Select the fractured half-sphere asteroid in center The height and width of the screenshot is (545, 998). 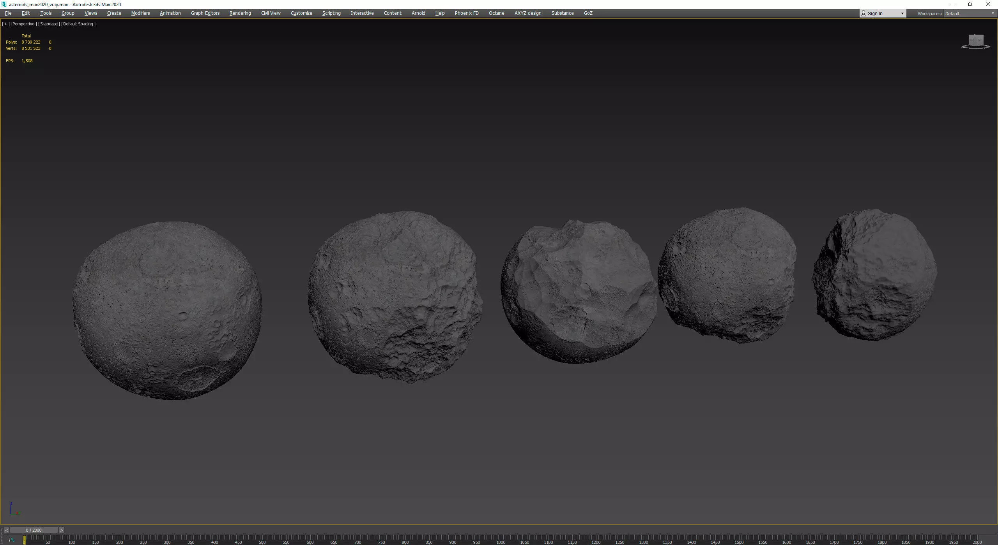click(579, 291)
